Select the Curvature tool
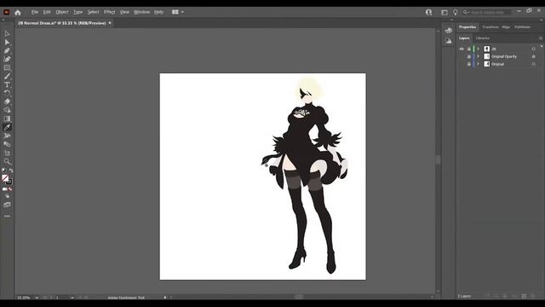This screenshot has height=307, width=545. tap(7, 59)
